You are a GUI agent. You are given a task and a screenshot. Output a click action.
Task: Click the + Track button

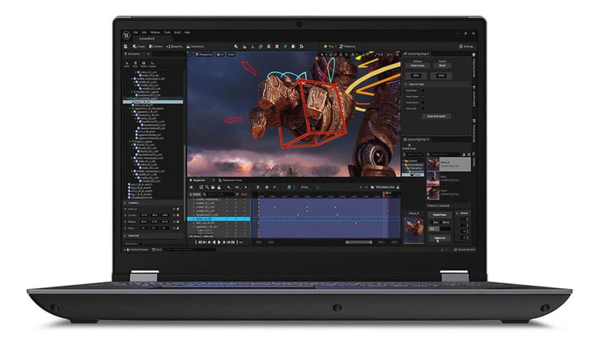tap(195, 195)
